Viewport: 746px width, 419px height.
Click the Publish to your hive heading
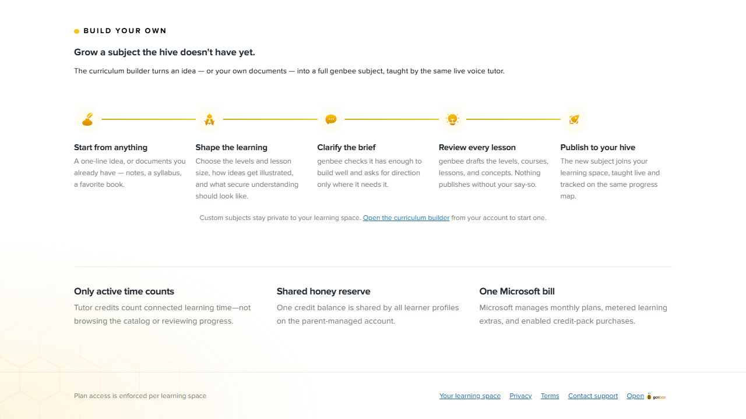click(x=598, y=147)
